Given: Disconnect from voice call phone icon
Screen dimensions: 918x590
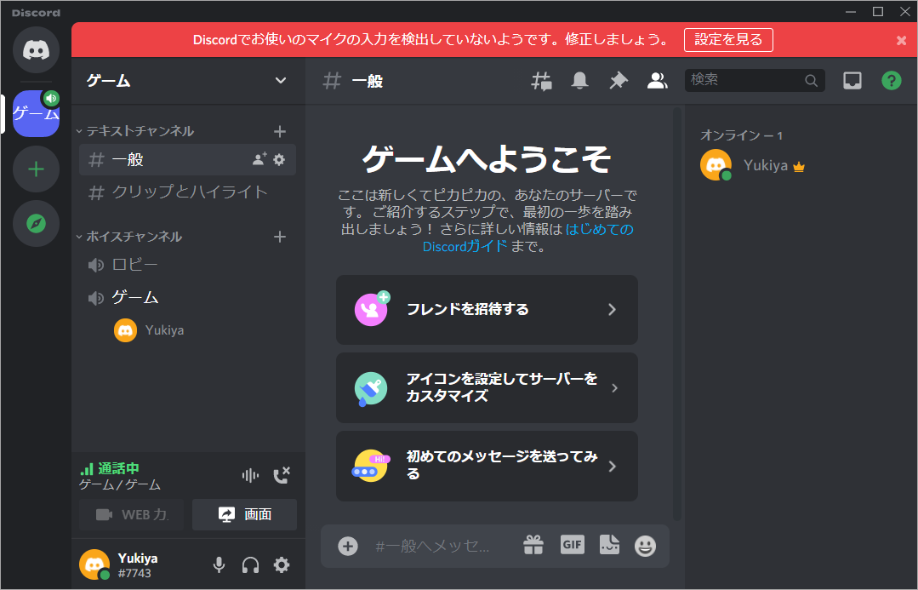Looking at the screenshot, I should point(282,475).
